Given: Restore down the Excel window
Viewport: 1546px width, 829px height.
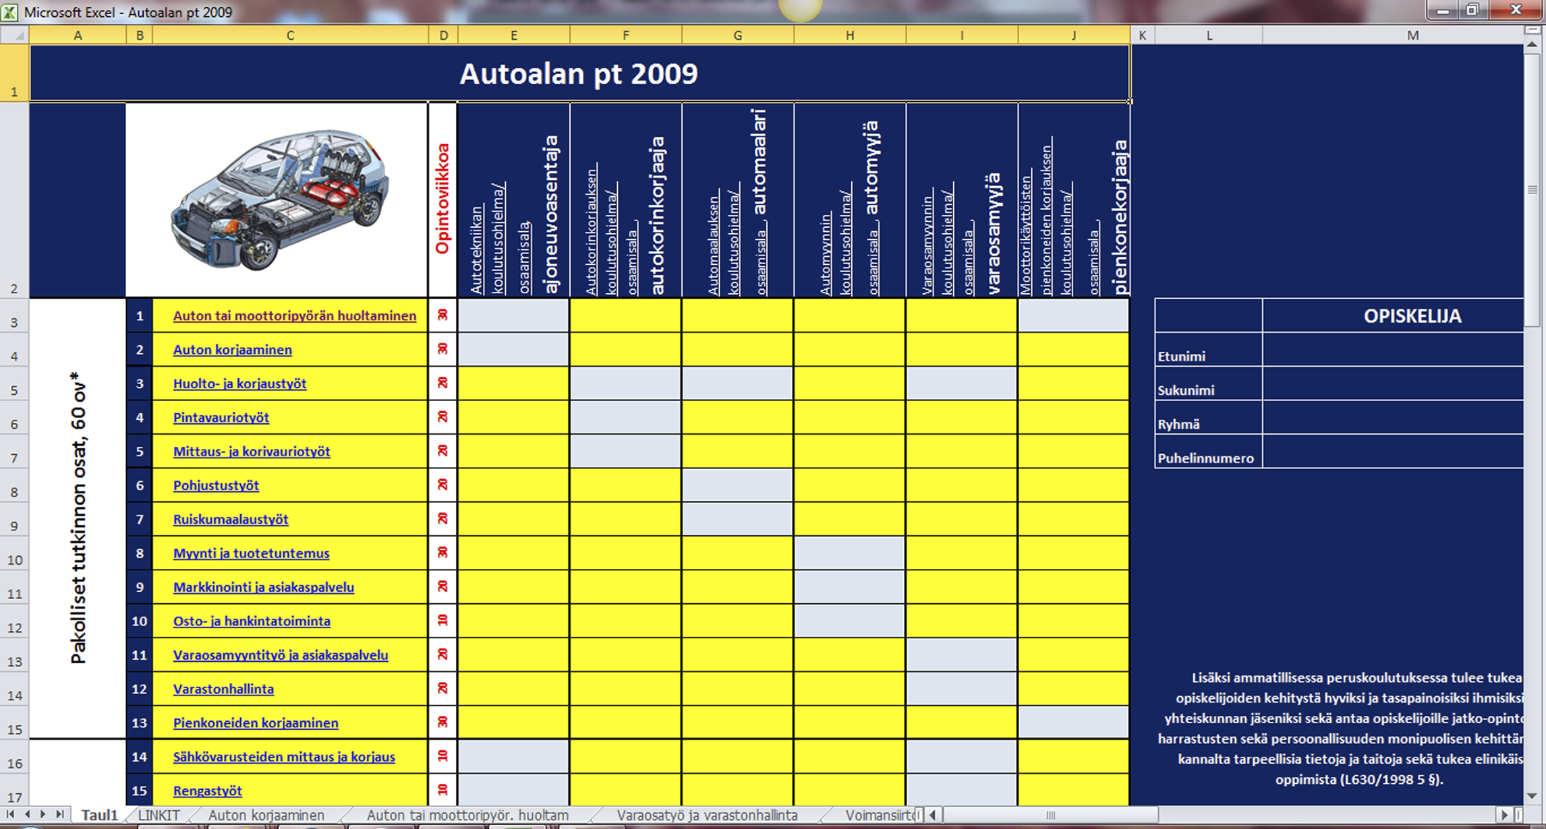Looking at the screenshot, I should point(1472,9).
